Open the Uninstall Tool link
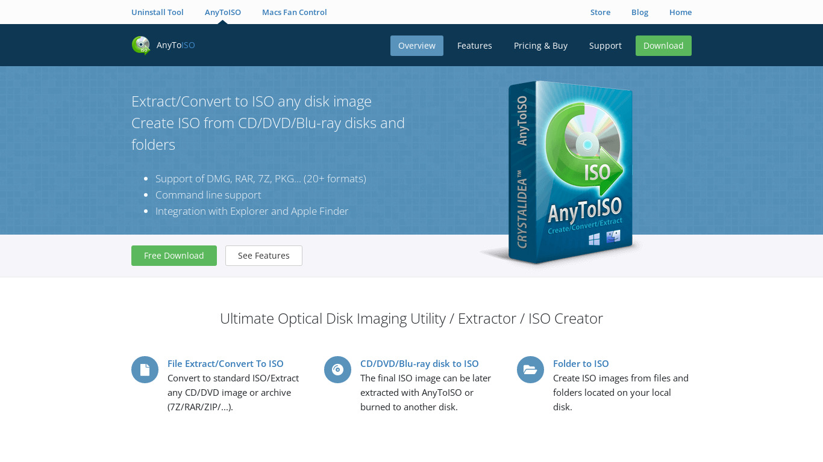This screenshot has height=462, width=823. pyautogui.click(x=157, y=12)
